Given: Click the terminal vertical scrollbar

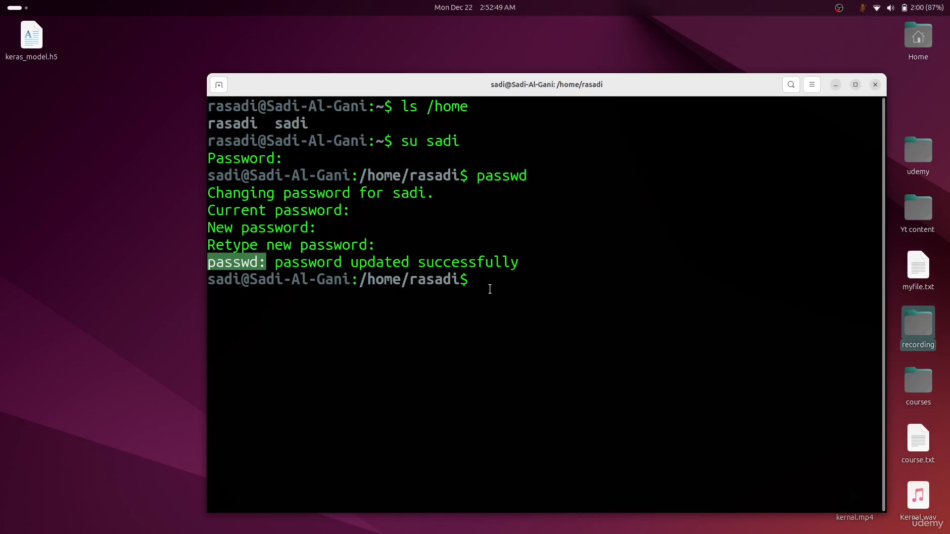Looking at the screenshot, I should [x=883, y=304].
